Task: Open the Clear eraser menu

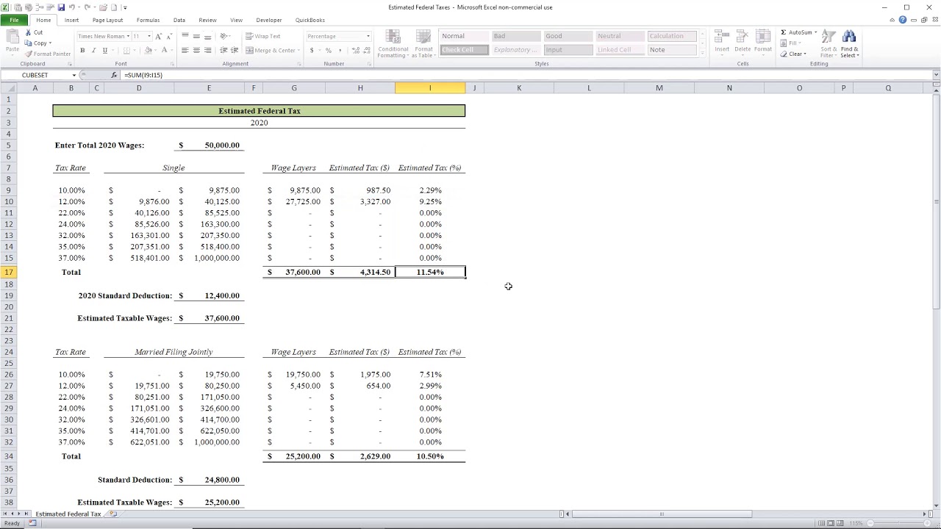Action: (793, 54)
